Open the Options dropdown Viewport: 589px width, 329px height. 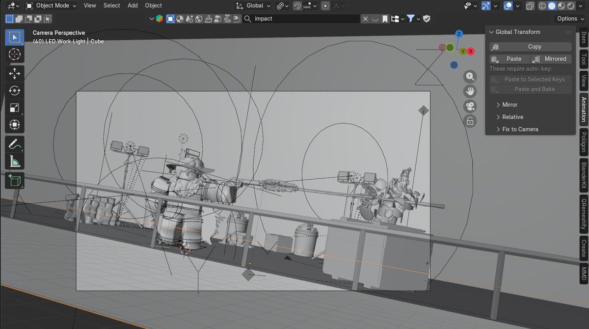click(570, 19)
